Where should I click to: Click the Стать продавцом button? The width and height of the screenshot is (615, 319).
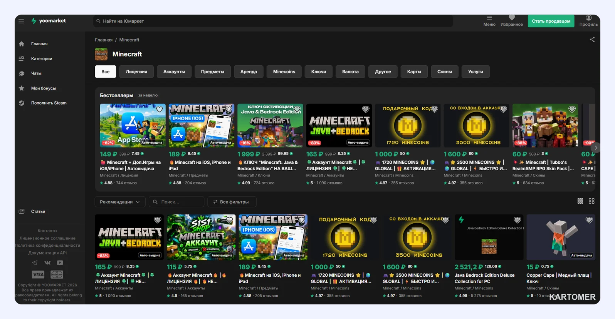551,21
